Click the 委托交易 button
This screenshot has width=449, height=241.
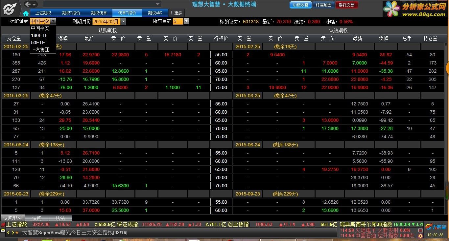click(x=346, y=5)
